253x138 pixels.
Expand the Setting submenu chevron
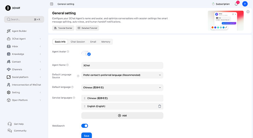[40, 93]
